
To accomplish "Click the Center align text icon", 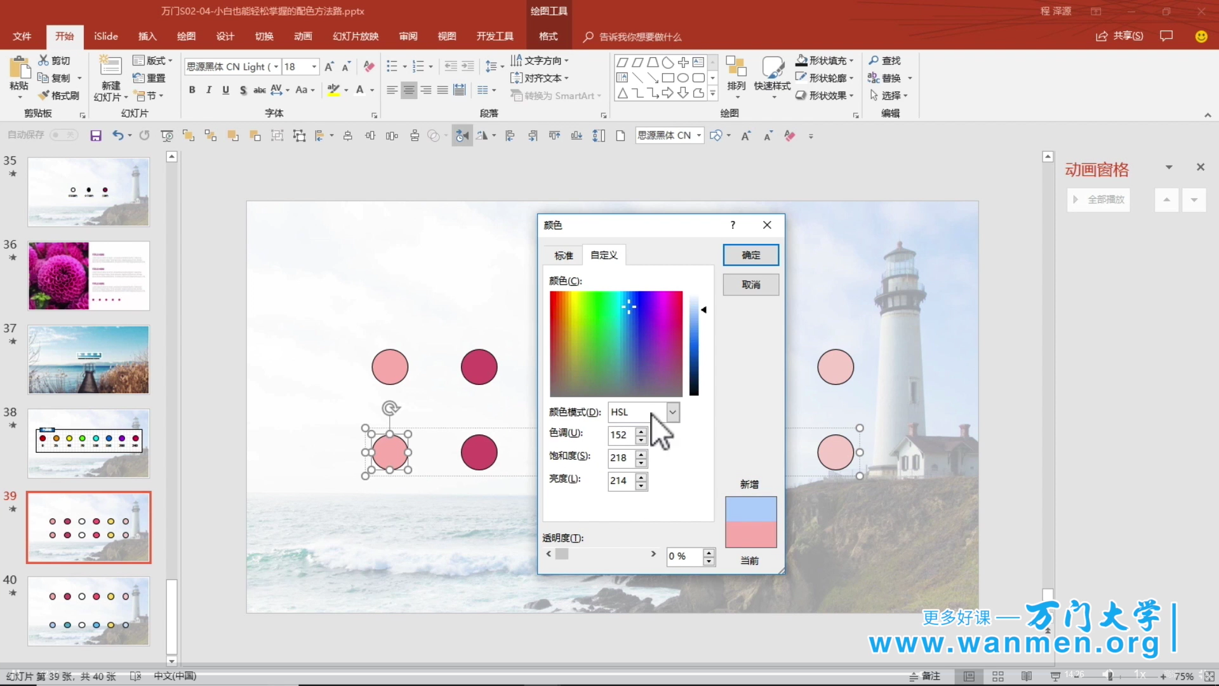I will click(x=409, y=90).
